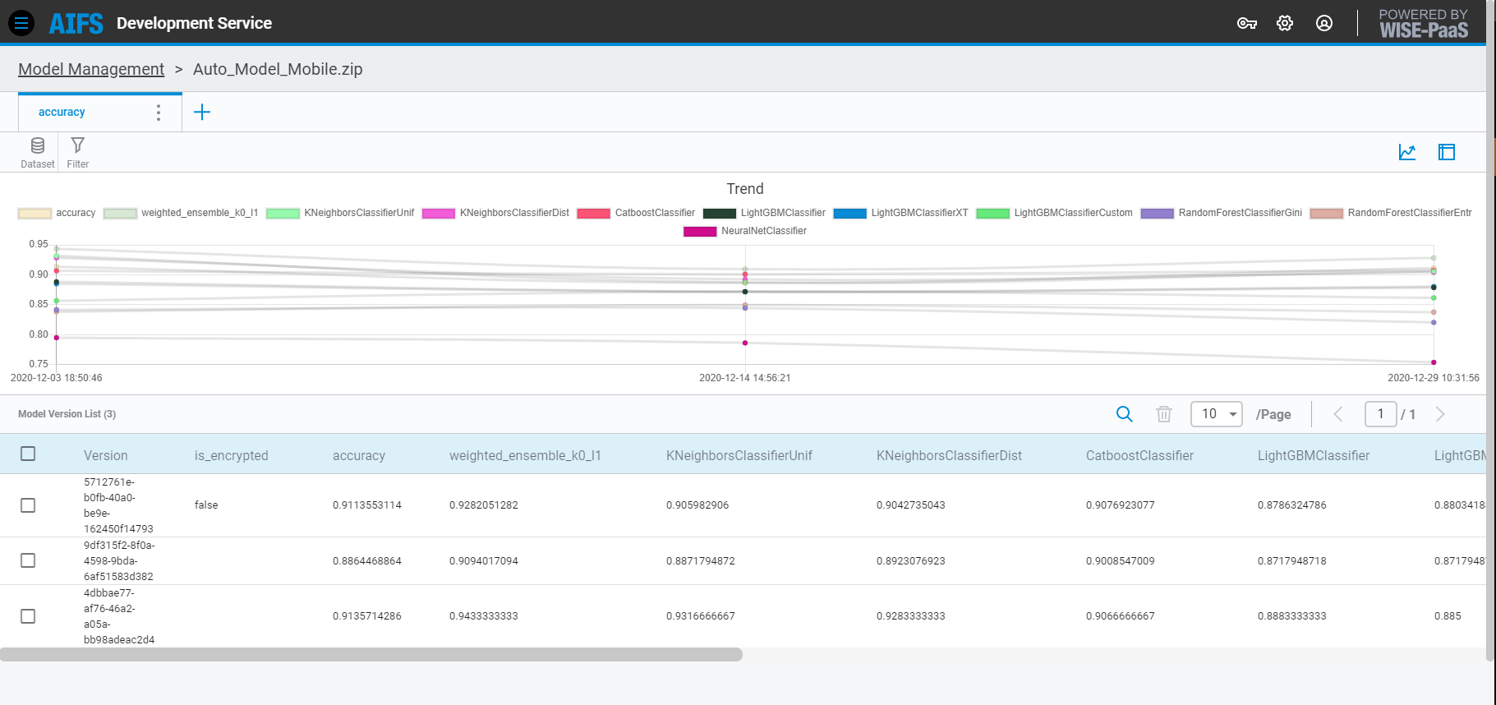Open the Dataset tool

coord(38,153)
